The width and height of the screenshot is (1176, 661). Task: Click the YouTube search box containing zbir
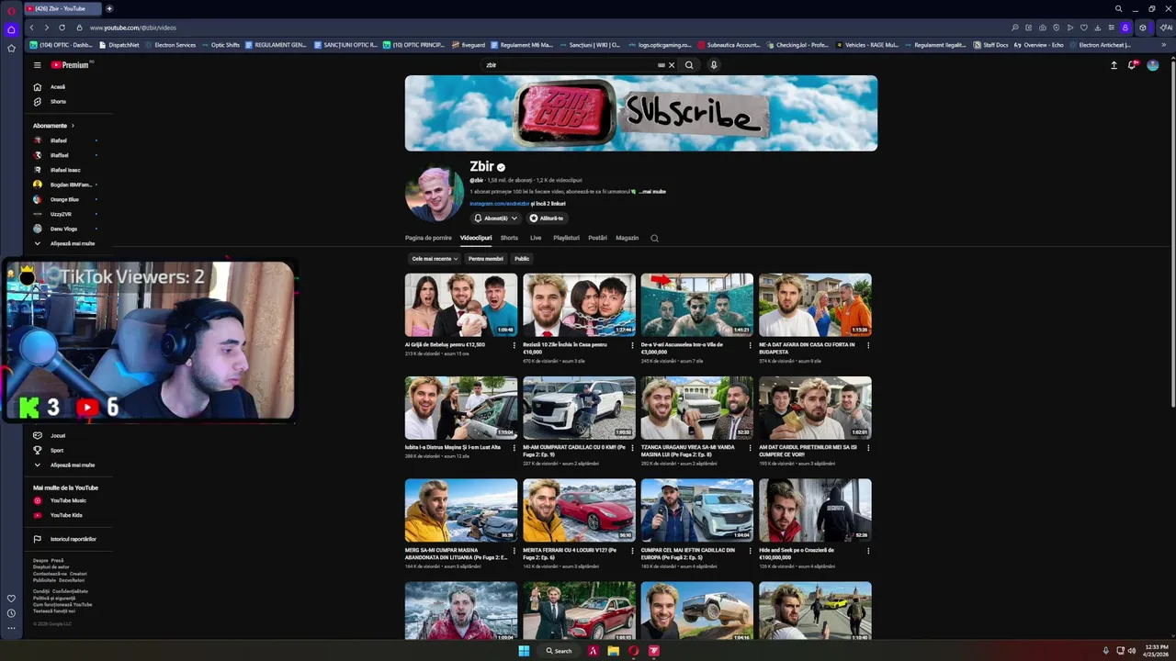570,65
